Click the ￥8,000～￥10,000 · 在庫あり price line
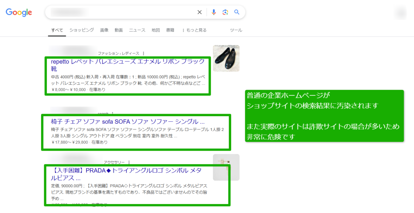The width and height of the screenshot is (414, 213). pyautogui.click(x=78, y=90)
